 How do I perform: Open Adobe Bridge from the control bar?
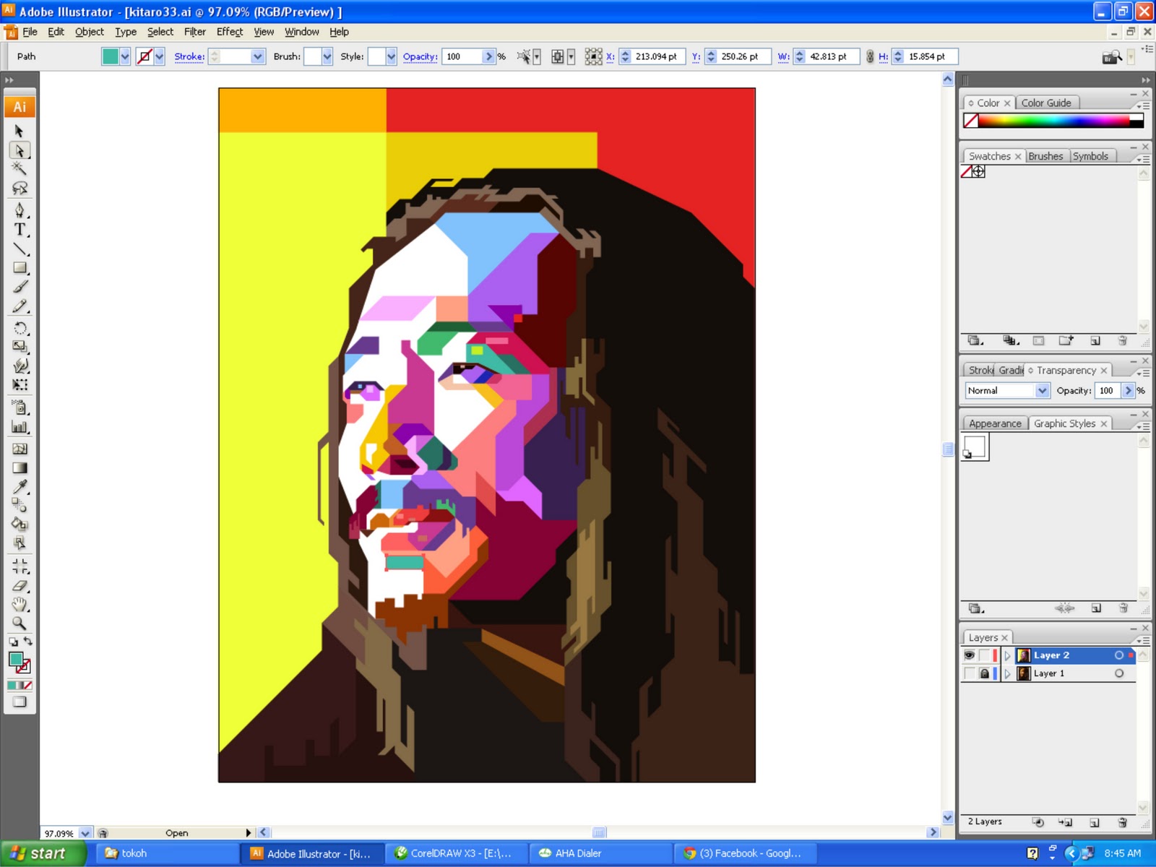click(x=1112, y=56)
